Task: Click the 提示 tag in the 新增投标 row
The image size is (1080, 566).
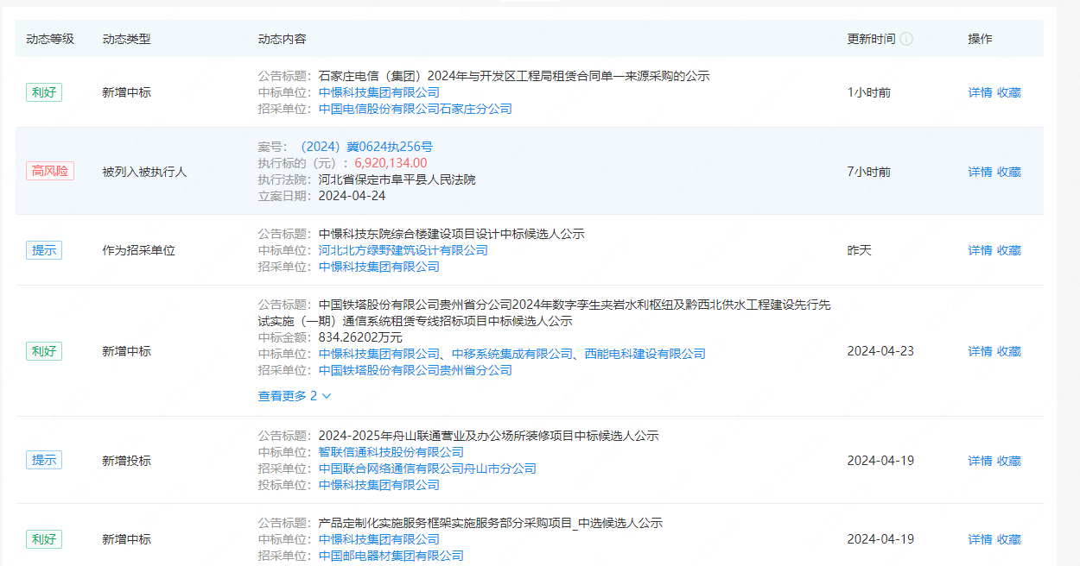Action: click(44, 460)
